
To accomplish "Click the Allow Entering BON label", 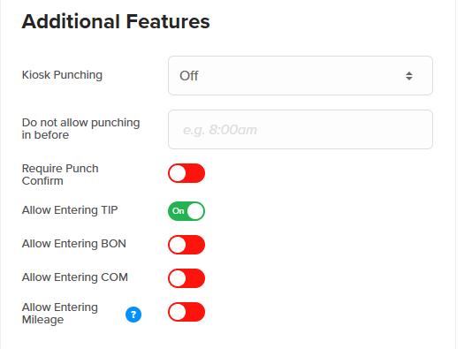I will pos(74,244).
